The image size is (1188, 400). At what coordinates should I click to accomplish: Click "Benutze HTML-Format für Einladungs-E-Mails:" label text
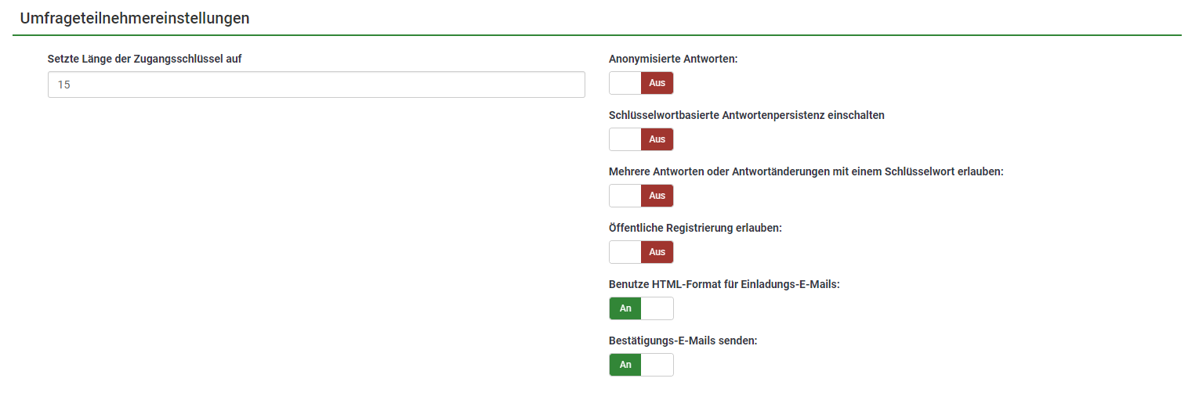[724, 284]
